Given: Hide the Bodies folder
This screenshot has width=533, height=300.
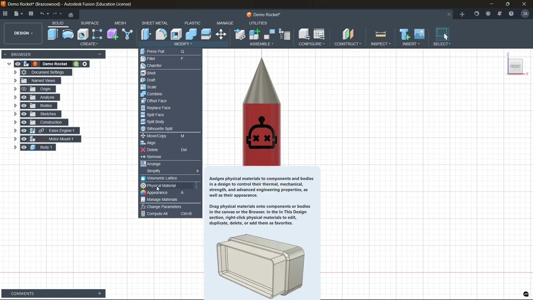Looking at the screenshot, I should (x=24, y=105).
